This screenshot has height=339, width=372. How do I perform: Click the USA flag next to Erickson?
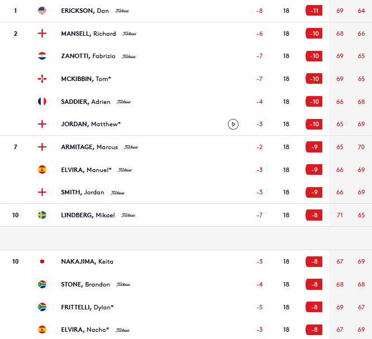tap(42, 11)
